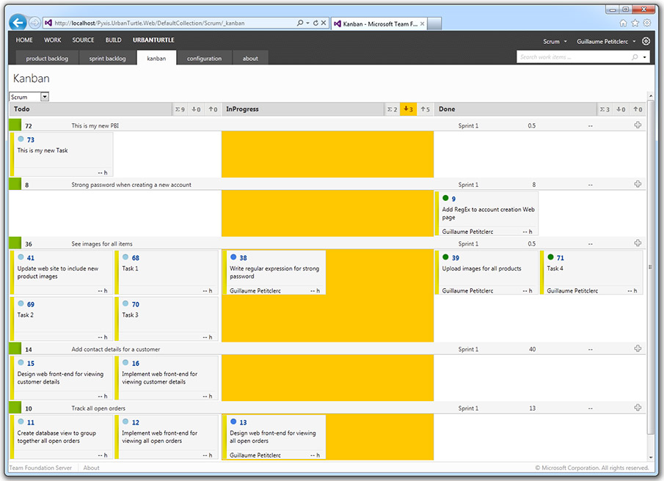Click the plus icon on the Track all open orders row
Viewport: 664px width, 481px height.
pyautogui.click(x=637, y=408)
